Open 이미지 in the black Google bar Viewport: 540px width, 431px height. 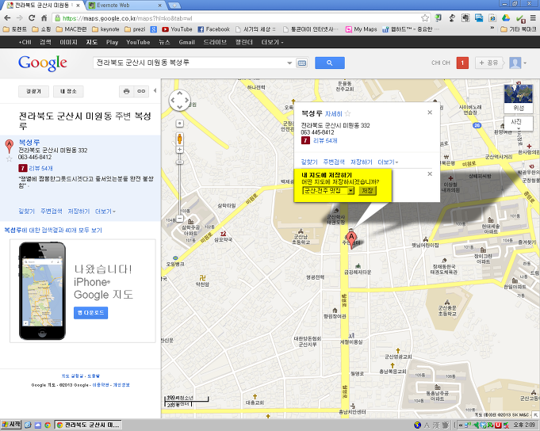pyautogui.click(x=68, y=42)
